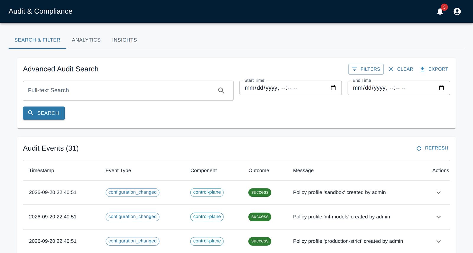Switch to the Search & Filter tab

(x=37, y=40)
